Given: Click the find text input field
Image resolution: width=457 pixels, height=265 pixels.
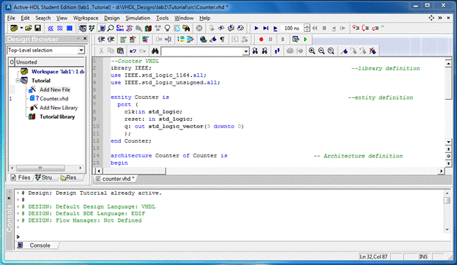Looking at the screenshot, I should point(203,51).
